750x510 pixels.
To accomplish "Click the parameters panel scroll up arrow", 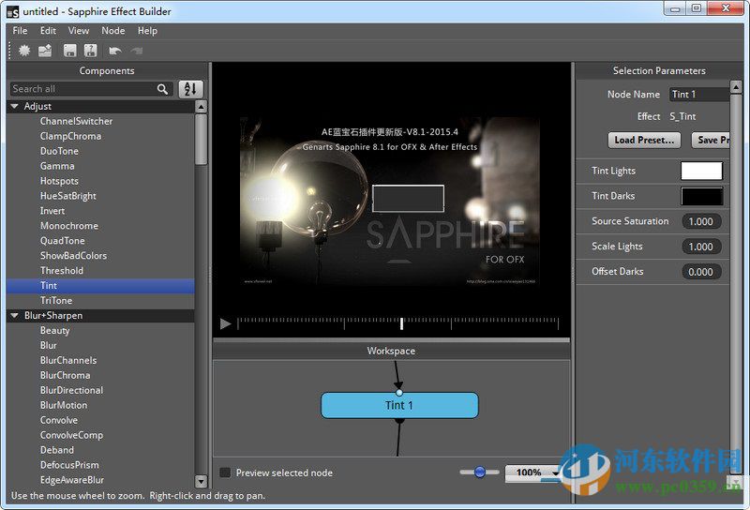I will pos(736,86).
